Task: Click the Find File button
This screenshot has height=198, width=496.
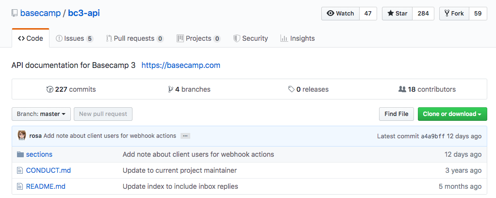Action: (x=397, y=114)
